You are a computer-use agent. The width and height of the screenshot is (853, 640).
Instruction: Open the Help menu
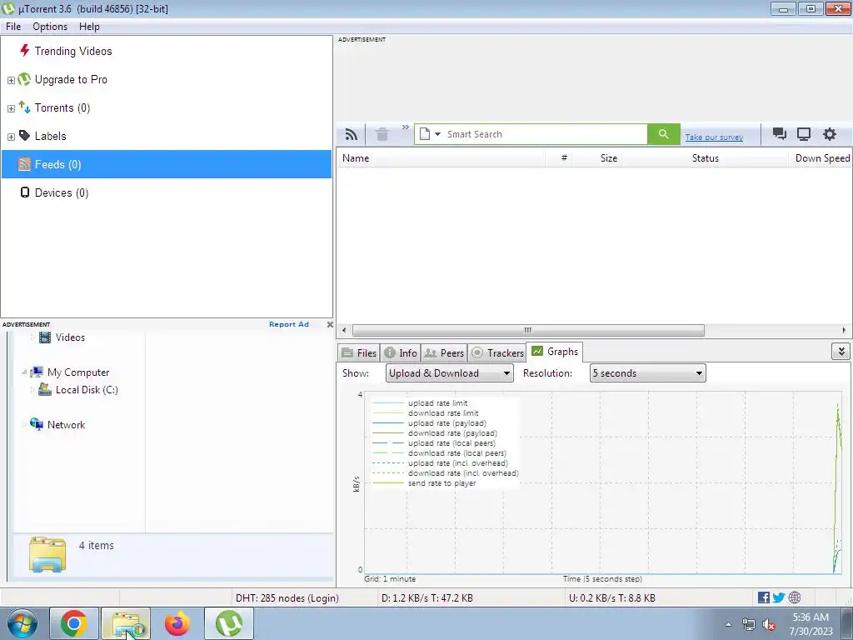(x=89, y=26)
